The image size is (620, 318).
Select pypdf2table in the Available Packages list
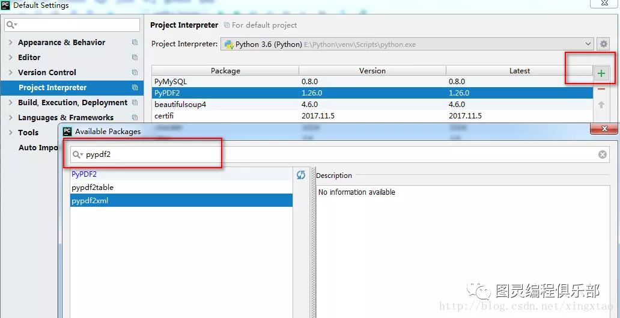[x=181, y=187]
